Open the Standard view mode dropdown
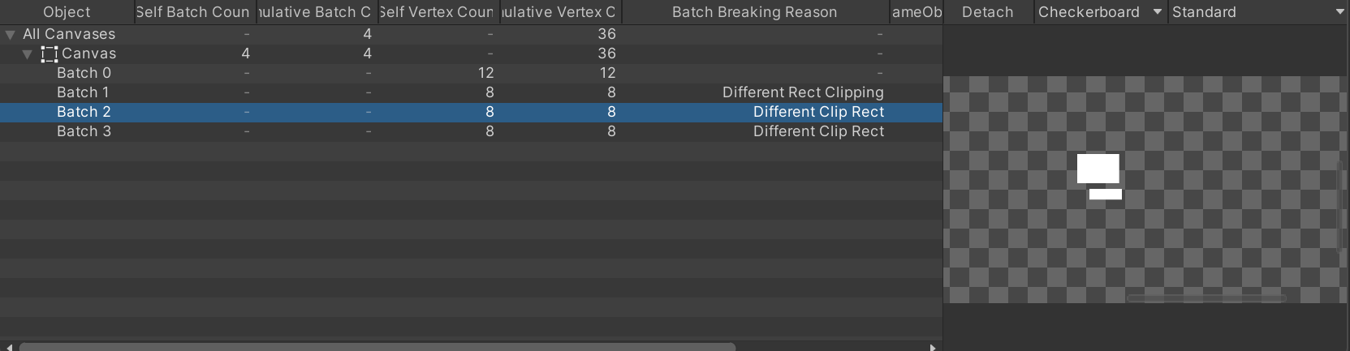 coord(1258,12)
